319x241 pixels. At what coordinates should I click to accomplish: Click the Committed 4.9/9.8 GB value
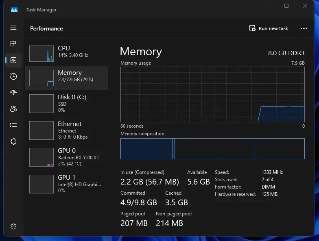(x=139, y=202)
